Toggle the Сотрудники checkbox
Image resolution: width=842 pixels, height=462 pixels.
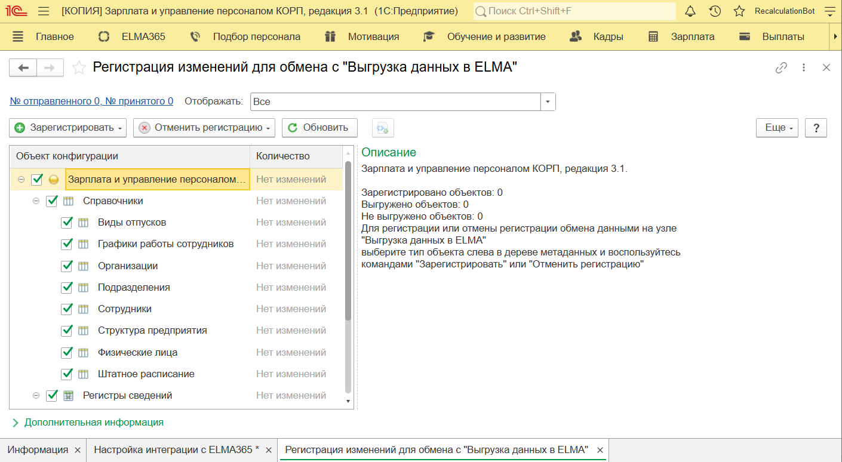click(67, 309)
